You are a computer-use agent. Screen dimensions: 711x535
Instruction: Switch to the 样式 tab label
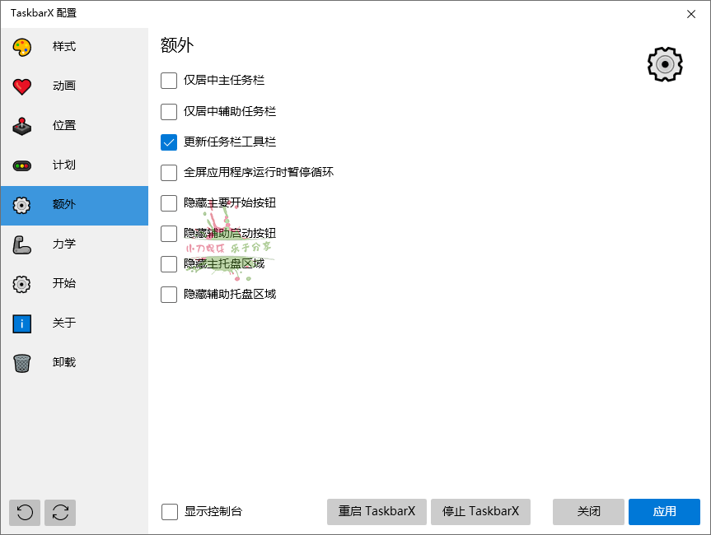64,47
